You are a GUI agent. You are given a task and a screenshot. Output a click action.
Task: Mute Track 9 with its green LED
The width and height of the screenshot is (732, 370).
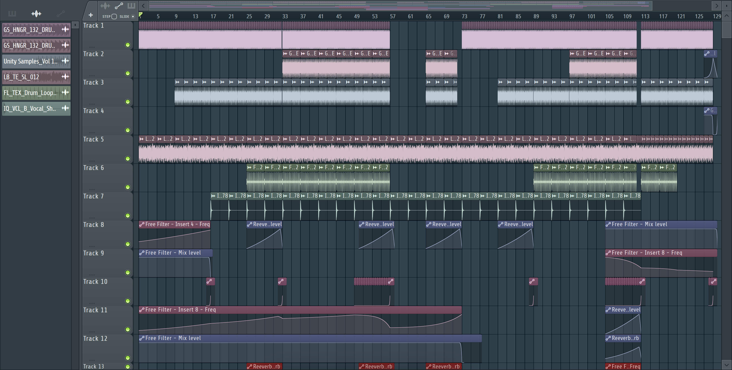point(128,272)
